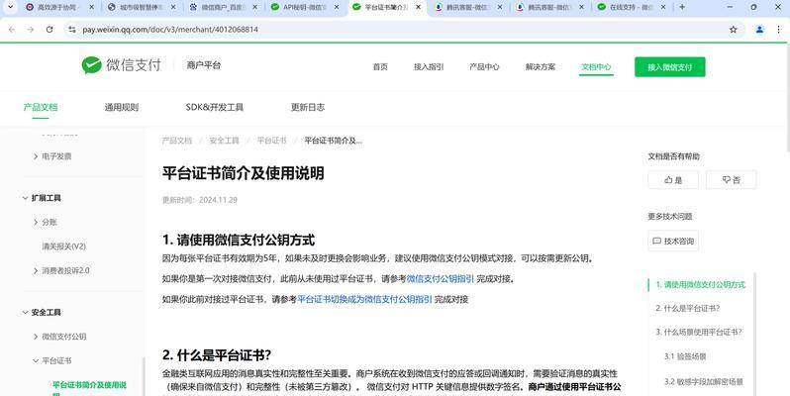Close the 城市级智慧停 tab
Image resolution: width=790 pixels, height=396 pixels.
[x=173, y=7]
